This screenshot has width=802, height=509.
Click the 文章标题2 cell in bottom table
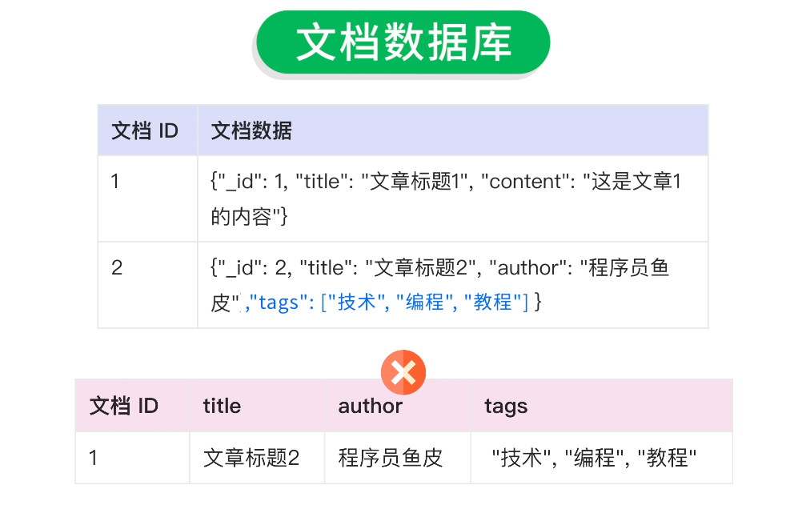coord(251,458)
